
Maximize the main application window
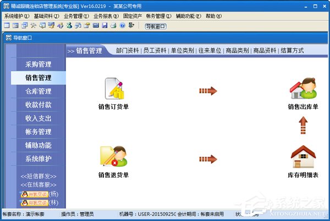click(315, 6)
